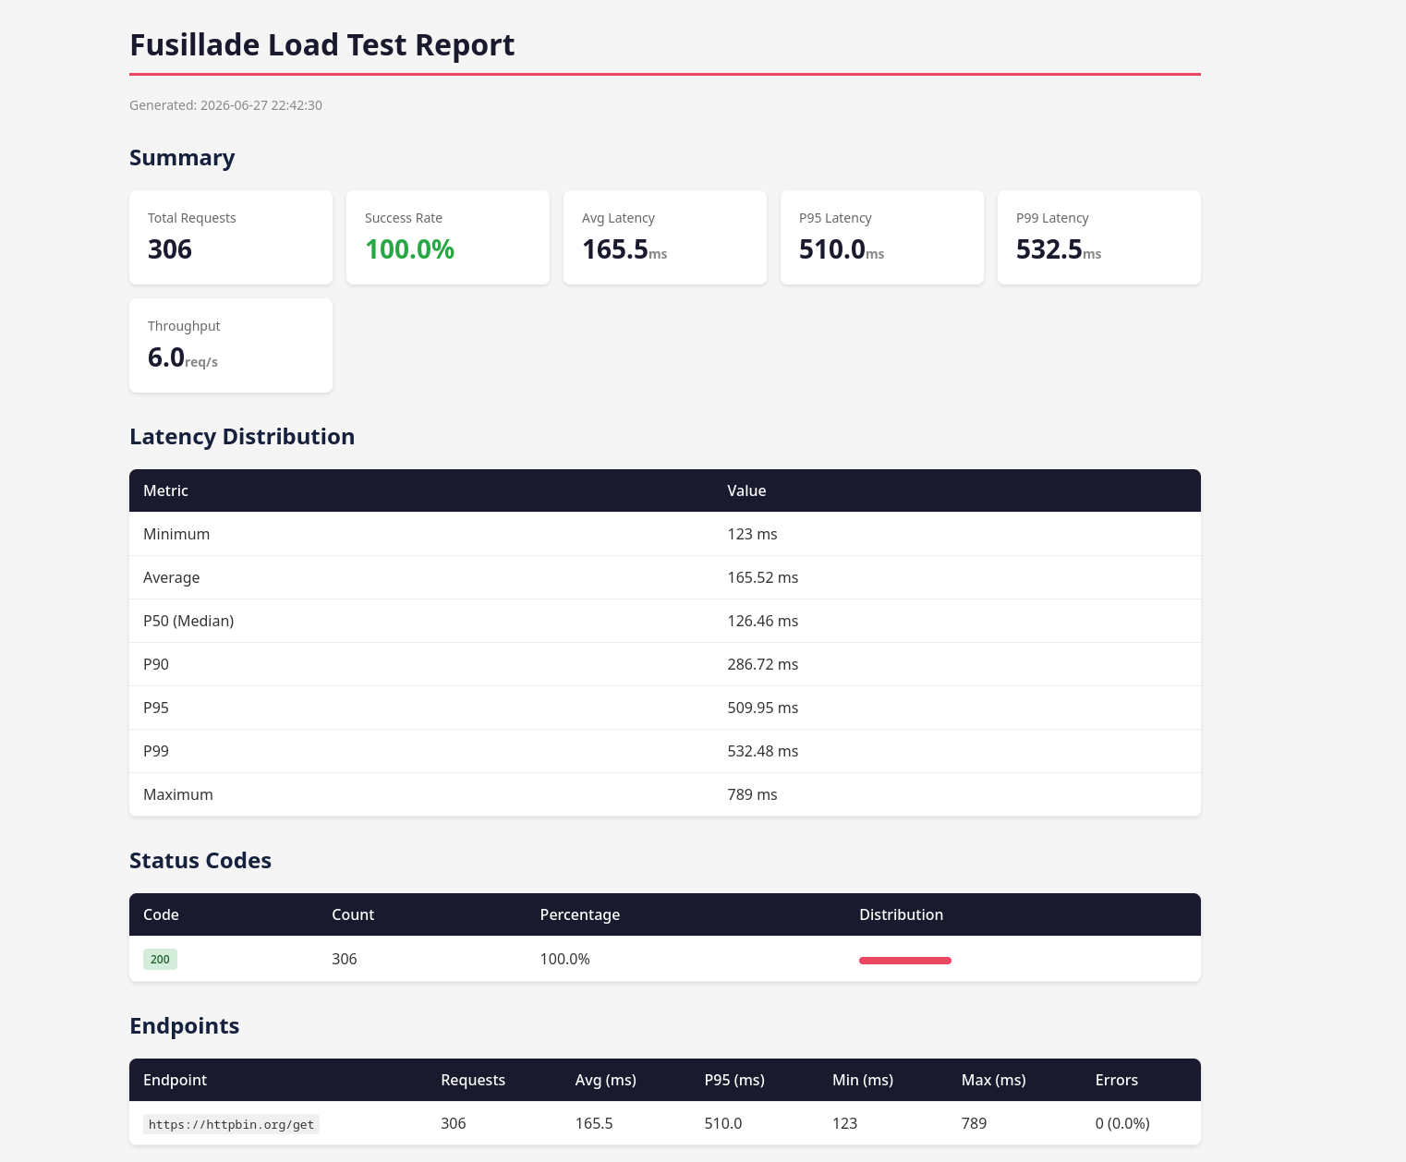This screenshot has height=1162, width=1406.
Task: Select the 123 ms minimum value
Action: (752, 534)
